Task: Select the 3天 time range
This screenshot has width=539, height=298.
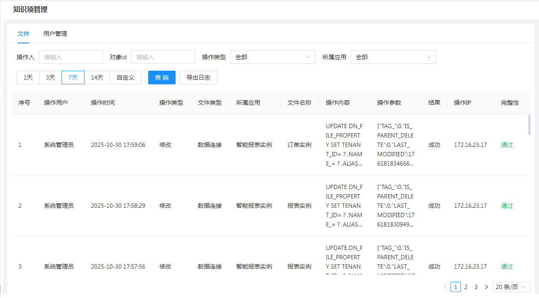Action: coord(50,77)
